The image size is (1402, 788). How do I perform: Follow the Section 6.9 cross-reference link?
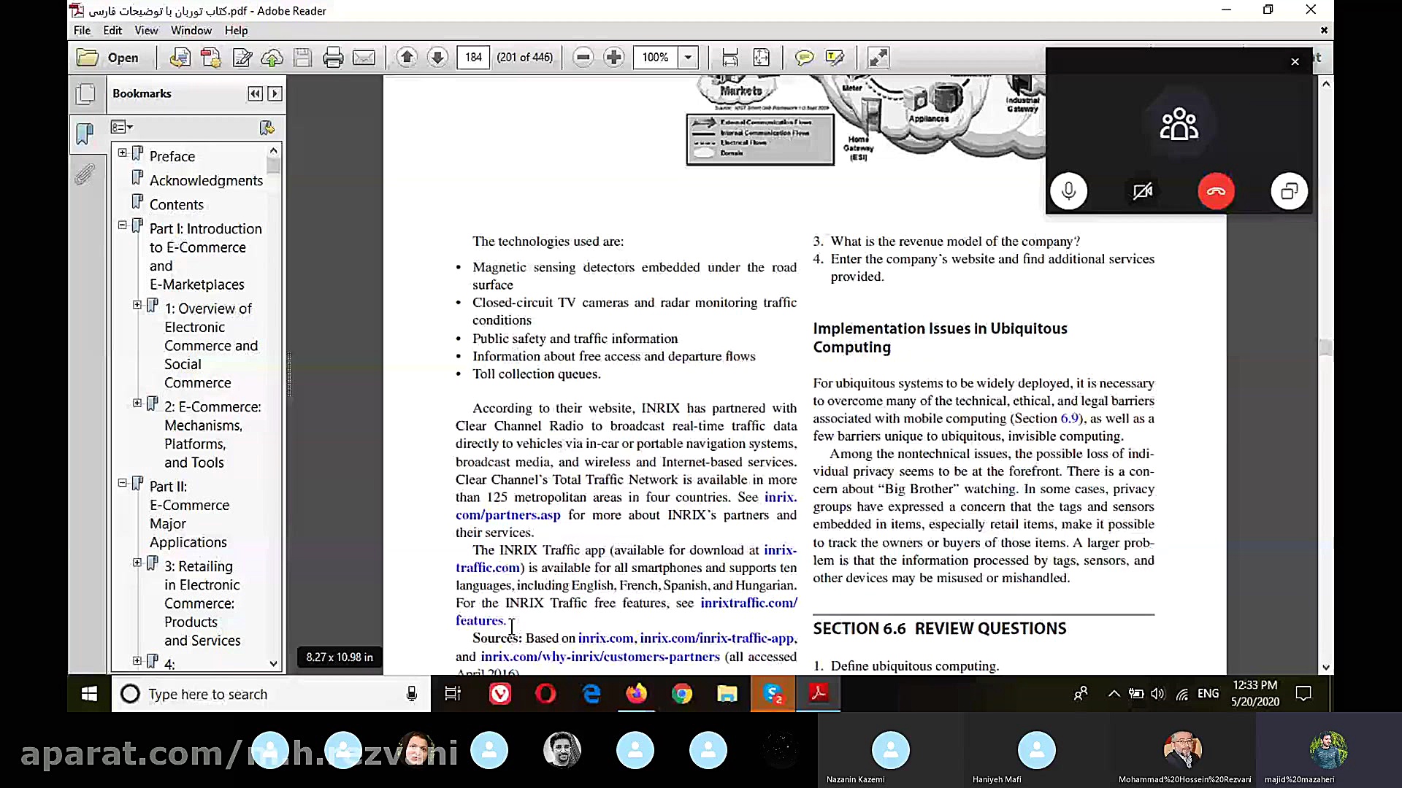point(1069,418)
